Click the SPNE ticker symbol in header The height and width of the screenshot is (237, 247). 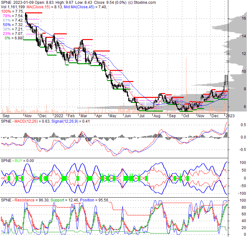pyautogui.click(x=6, y=3)
